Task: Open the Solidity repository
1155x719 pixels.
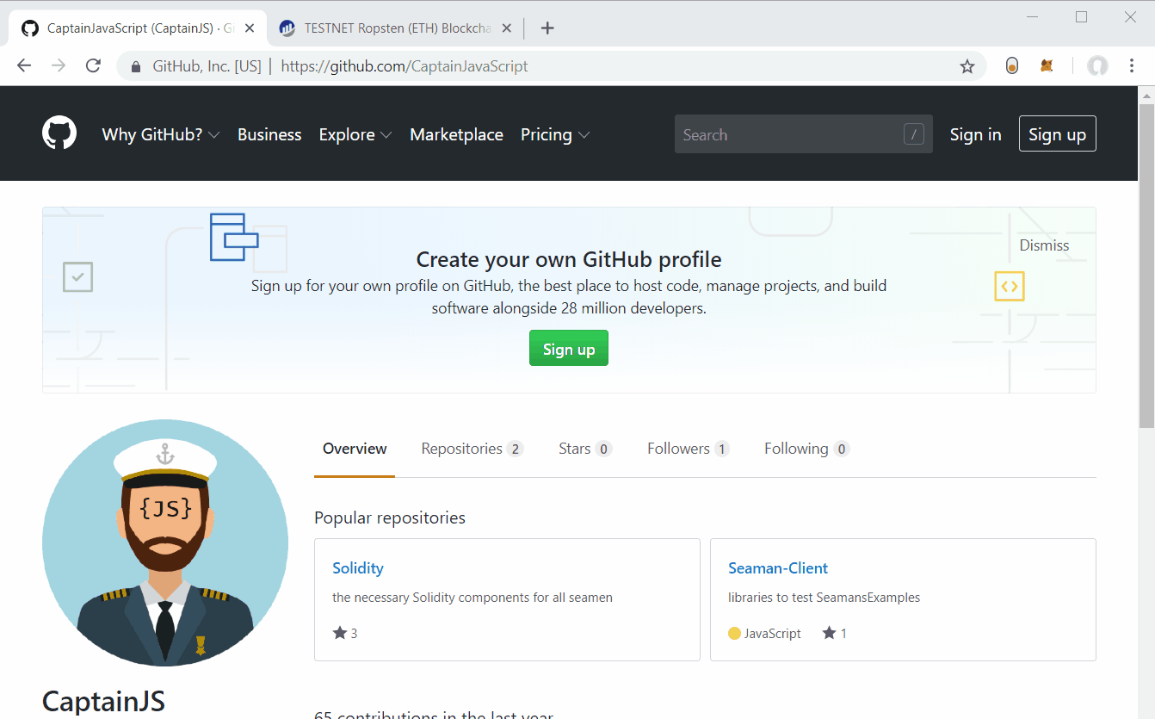Action: [358, 568]
